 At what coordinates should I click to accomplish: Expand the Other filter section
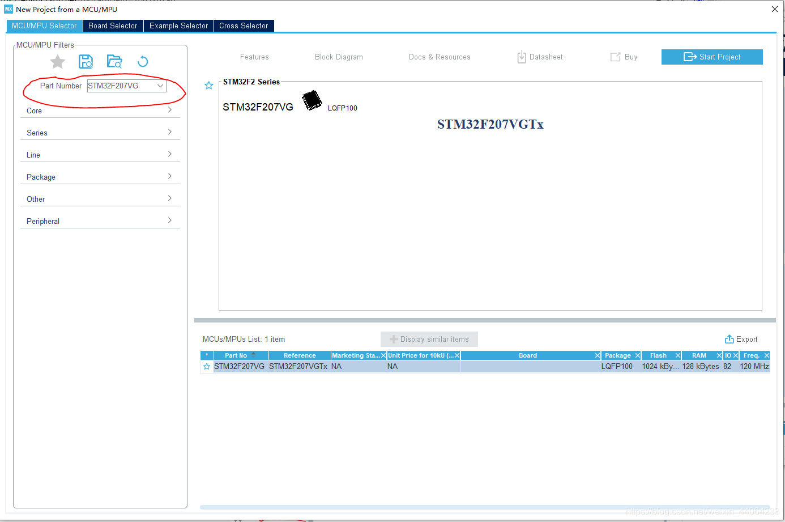point(100,199)
